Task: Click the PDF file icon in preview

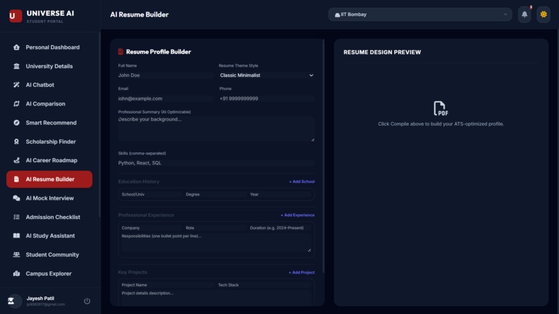Action: pyautogui.click(x=440, y=108)
